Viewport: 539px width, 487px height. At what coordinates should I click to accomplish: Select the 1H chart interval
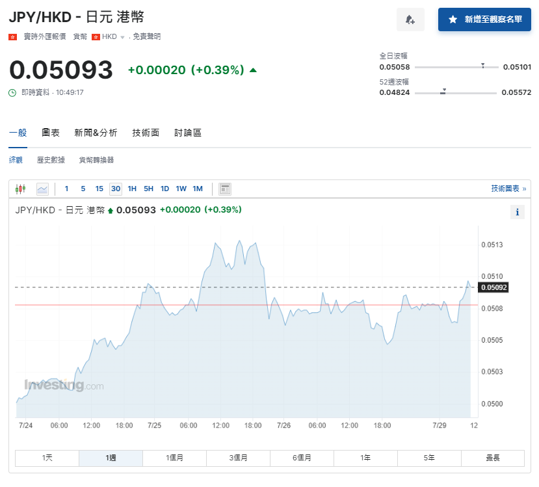(132, 189)
